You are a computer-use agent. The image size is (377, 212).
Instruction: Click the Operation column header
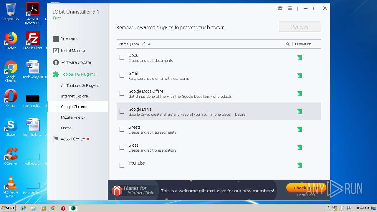click(x=303, y=44)
